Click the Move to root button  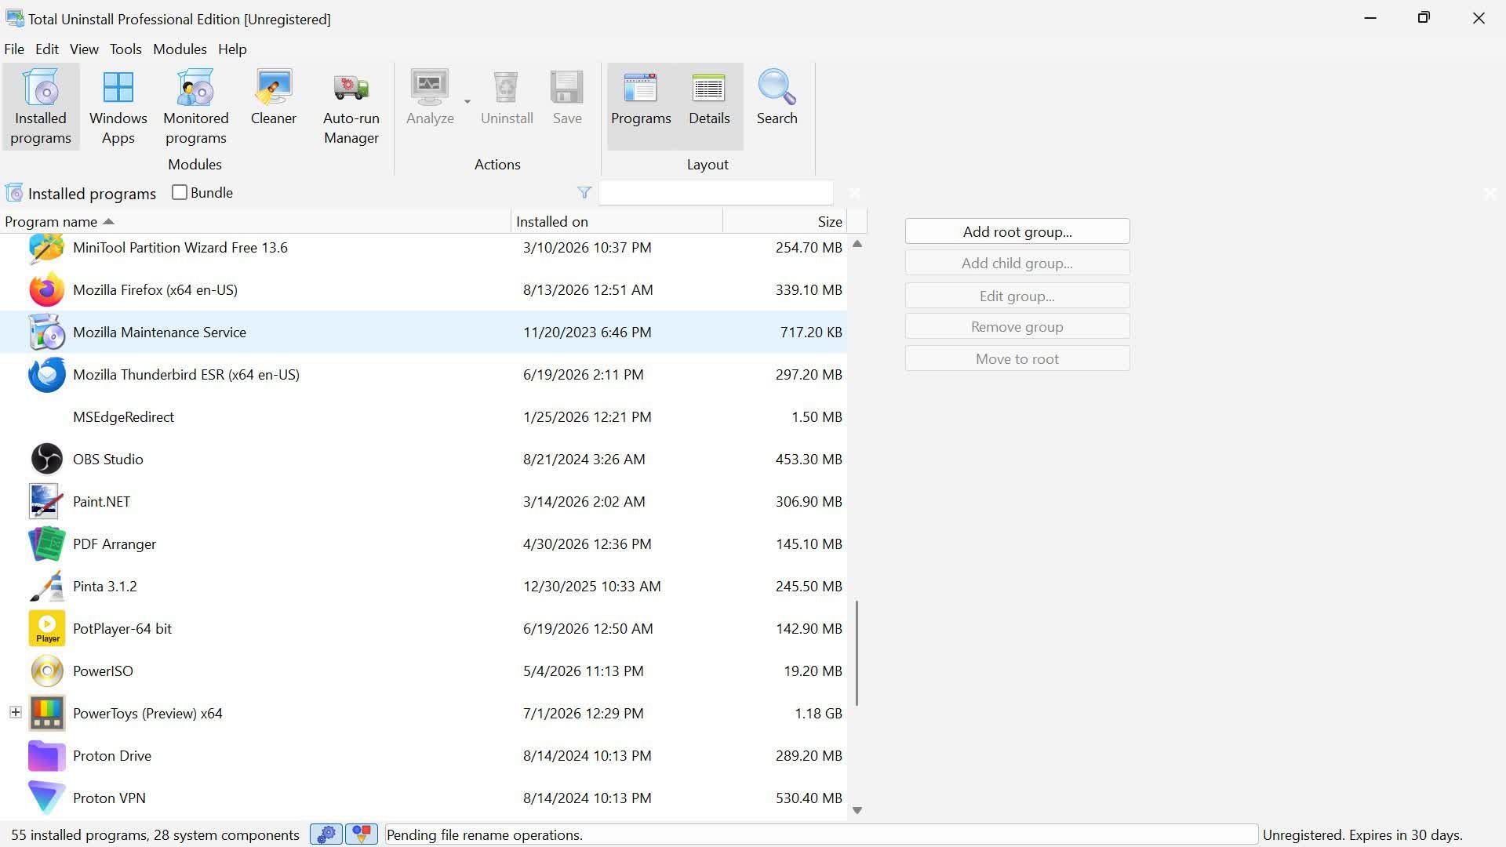pyautogui.click(x=1017, y=359)
